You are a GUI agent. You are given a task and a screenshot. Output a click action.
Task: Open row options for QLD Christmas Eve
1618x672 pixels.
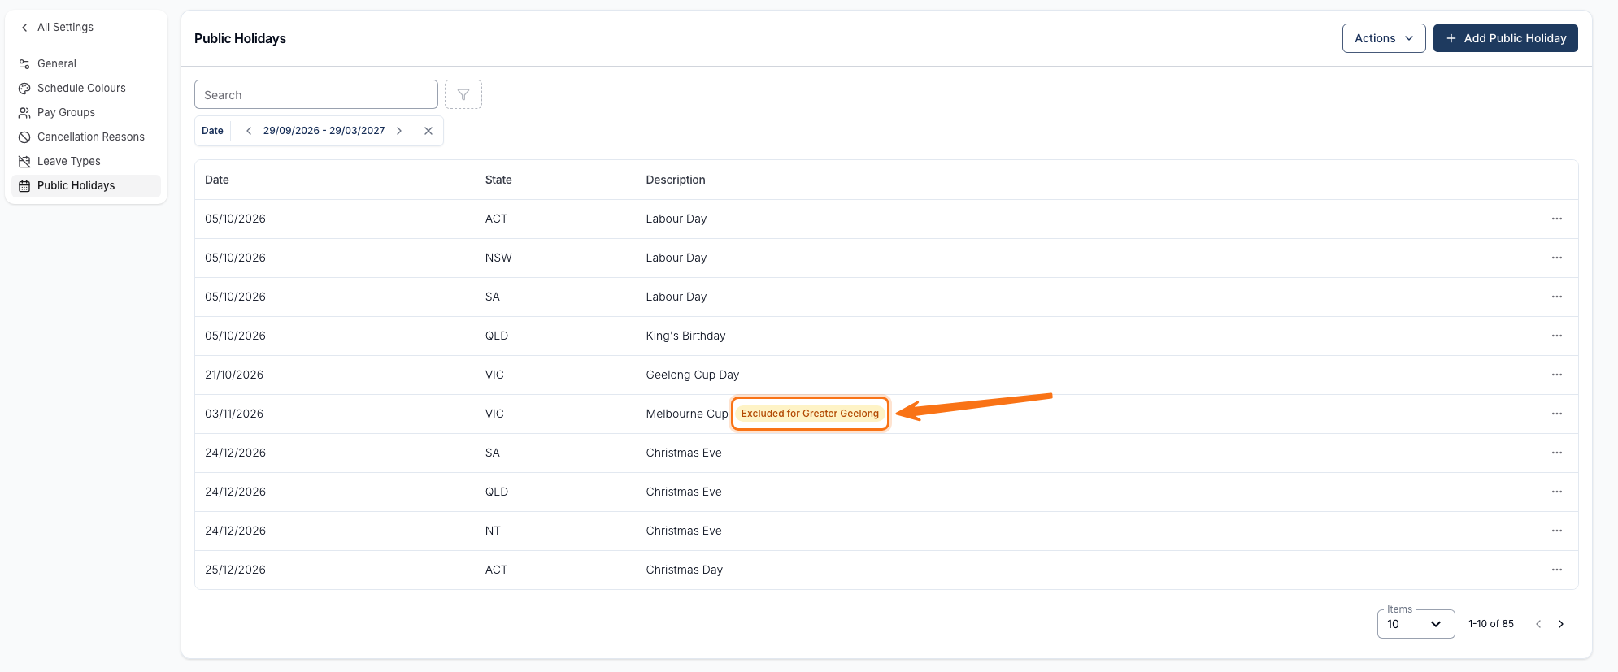point(1556,492)
